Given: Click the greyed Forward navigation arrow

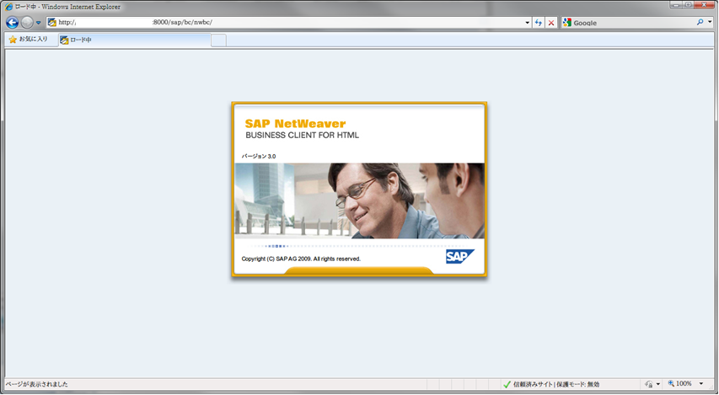Looking at the screenshot, I should (27, 22).
